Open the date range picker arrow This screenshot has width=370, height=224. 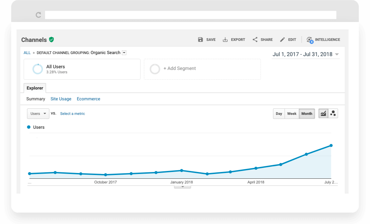pos(337,54)
